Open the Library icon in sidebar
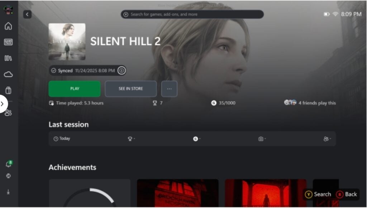The height and width of the screenshot is (208, 367). tap(8, 58)
